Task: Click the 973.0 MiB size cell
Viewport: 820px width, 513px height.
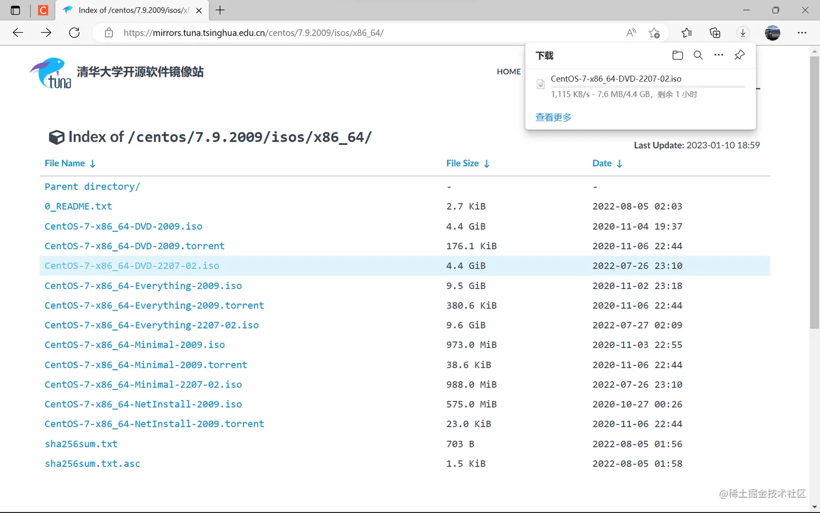Action: (x=471, y=345)
